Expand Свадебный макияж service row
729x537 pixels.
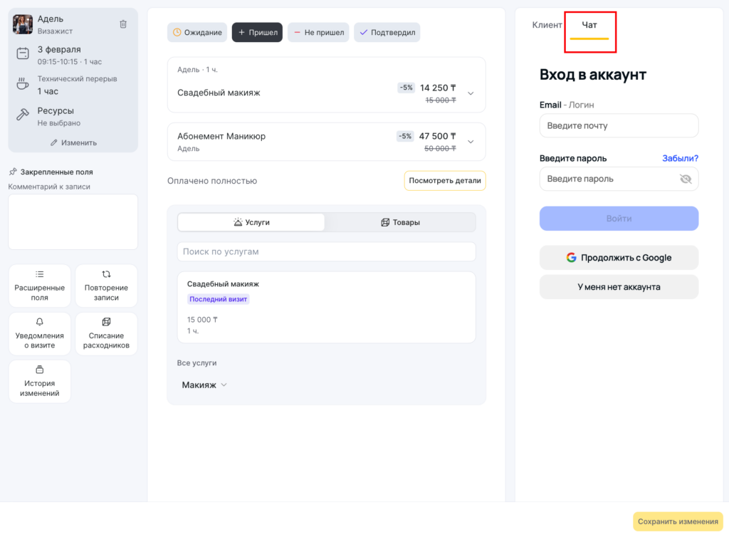471,93
